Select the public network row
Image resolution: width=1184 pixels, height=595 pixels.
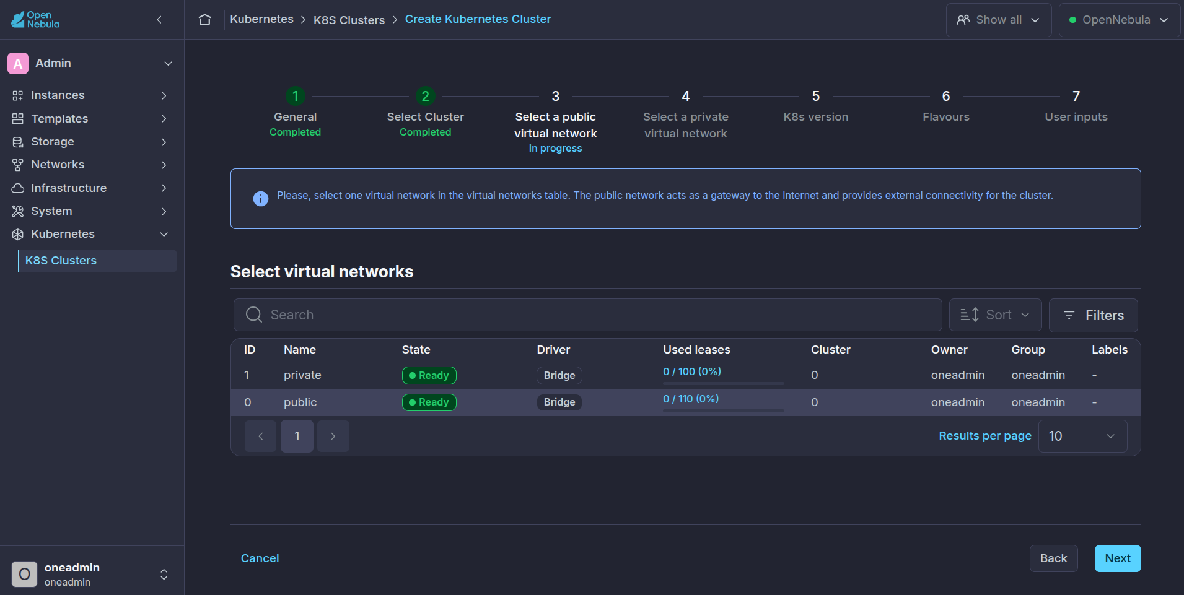(685, 402)
